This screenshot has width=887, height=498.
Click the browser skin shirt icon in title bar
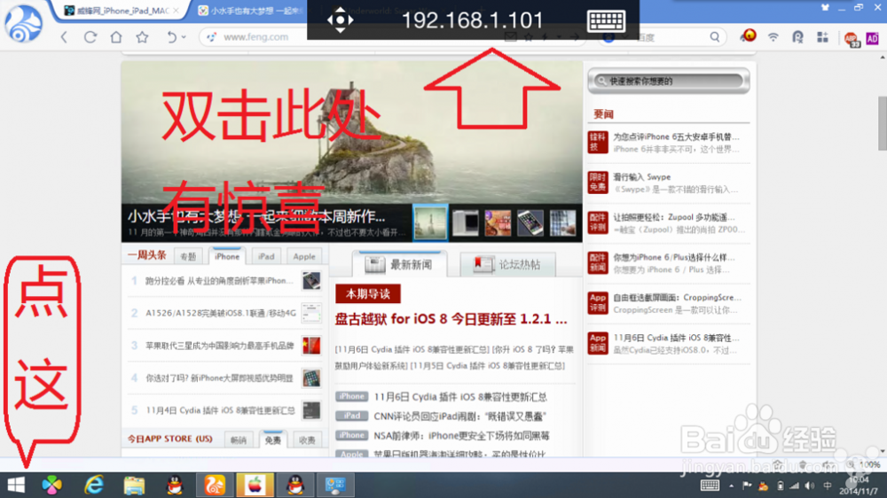[x=825, y=7]
